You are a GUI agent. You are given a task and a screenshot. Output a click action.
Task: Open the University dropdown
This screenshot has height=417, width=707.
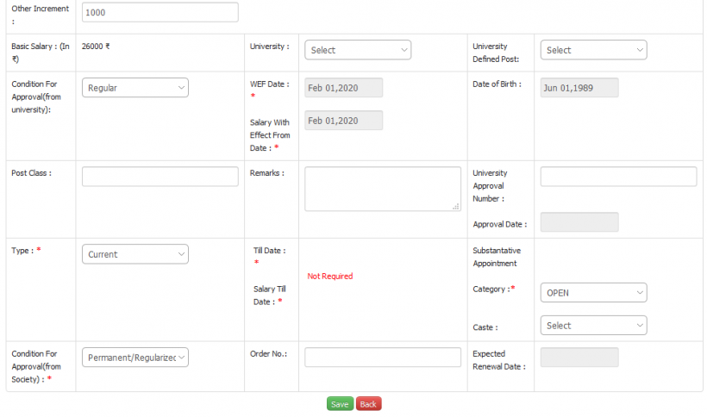coord(358,50)
